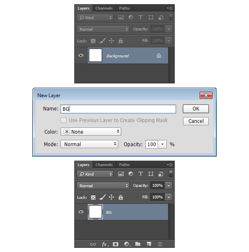Viewport: 249px width, 252px height.
Task: Click the create new layer icon
Action: pyautogui.click(x=149, y=244)
